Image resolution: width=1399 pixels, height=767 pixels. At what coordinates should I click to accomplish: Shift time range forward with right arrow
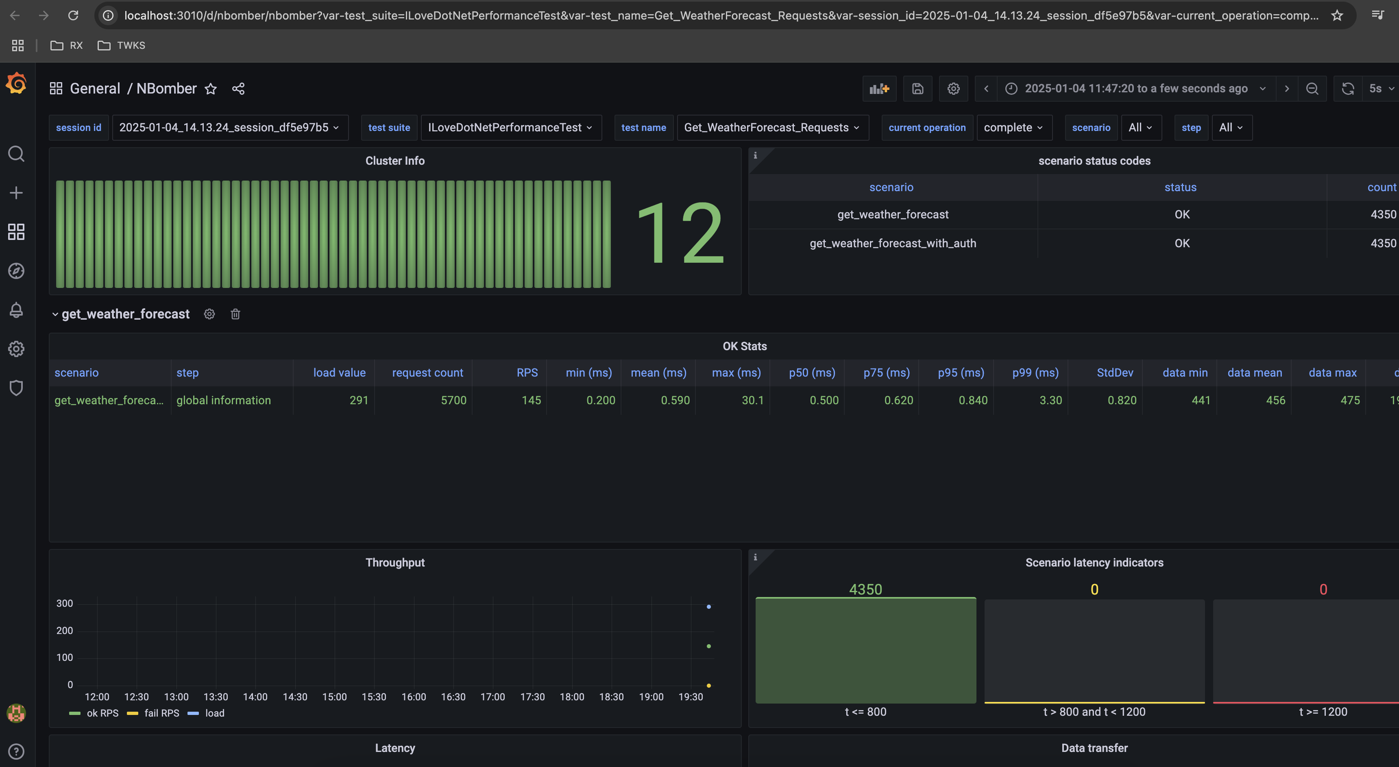point(1287,89)
